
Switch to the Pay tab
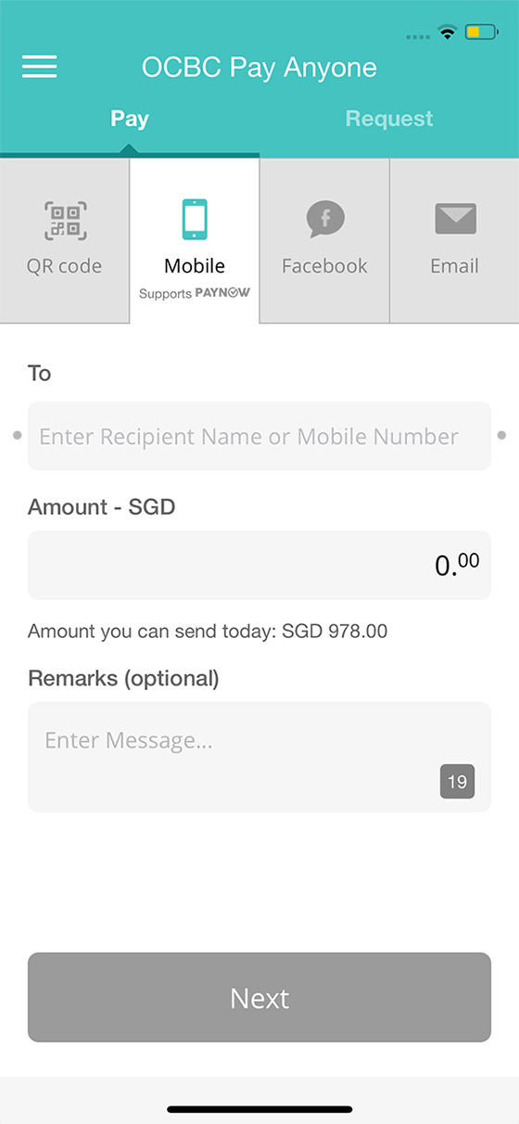tap(130, 119)
